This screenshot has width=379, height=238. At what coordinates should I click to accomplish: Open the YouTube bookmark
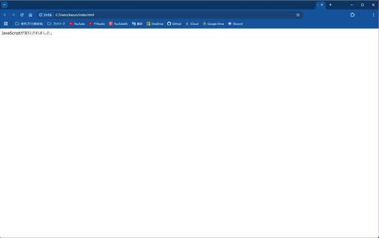77,24
